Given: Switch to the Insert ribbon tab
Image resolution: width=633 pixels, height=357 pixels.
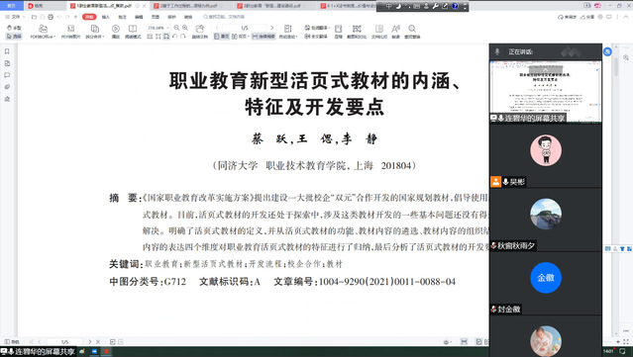Looking at the screenshot, I should [x=106, y=17].
